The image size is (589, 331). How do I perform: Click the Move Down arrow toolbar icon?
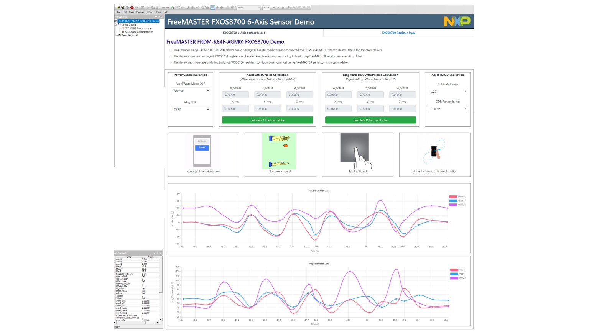coord(222,7)
